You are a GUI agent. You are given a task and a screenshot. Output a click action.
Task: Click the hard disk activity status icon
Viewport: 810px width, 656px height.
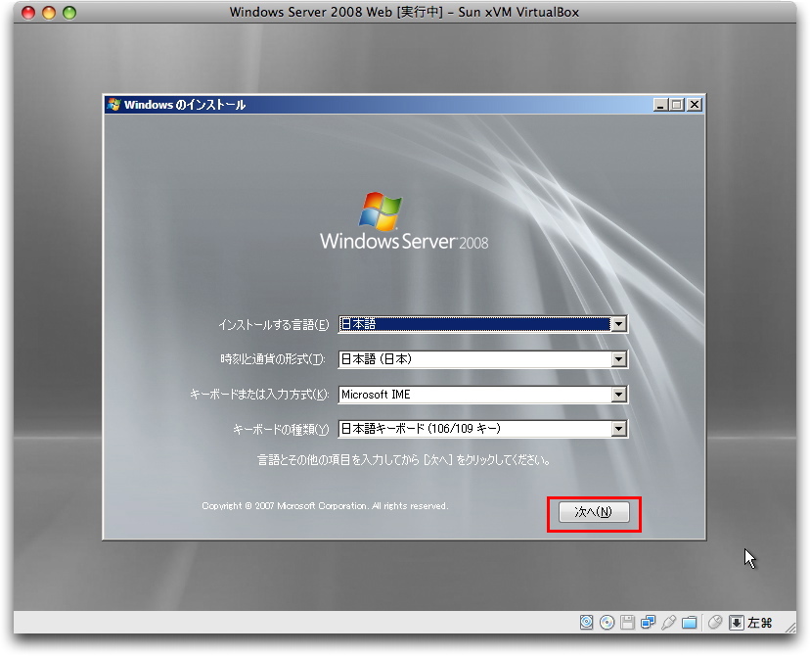pyautogui.click(x=587, y=622)
